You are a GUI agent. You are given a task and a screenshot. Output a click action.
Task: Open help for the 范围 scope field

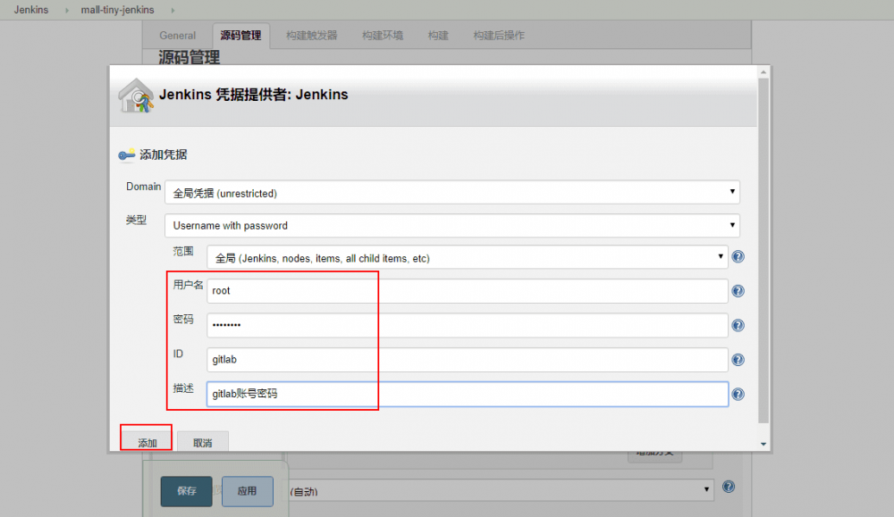(738, 256)
